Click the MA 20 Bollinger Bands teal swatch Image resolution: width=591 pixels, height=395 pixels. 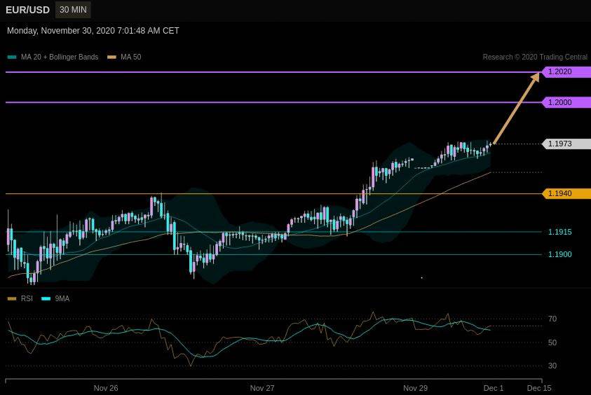[12, 57]
